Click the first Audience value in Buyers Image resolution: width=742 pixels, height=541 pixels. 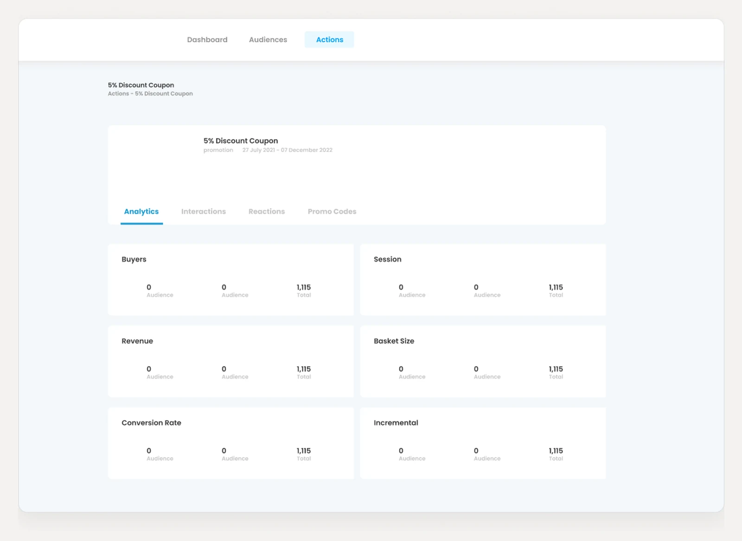click(149, 287)
